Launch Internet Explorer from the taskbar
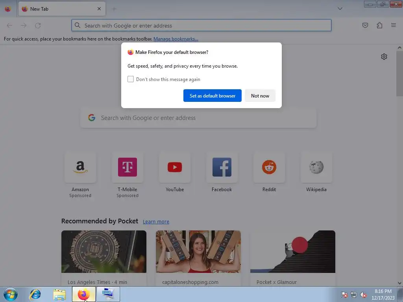This screenshot has height=302, width=403. pyautogui.click(x=35, y=294)
